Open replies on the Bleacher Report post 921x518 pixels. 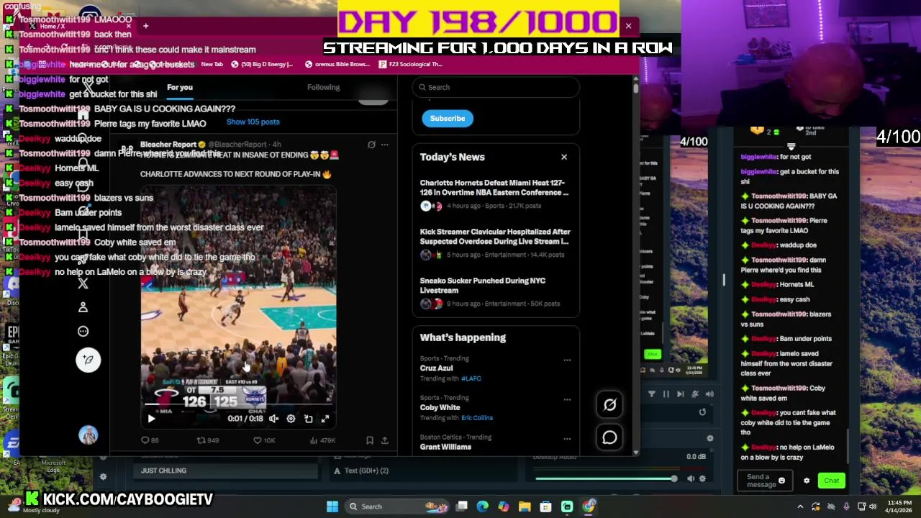(x=150, y=440)
